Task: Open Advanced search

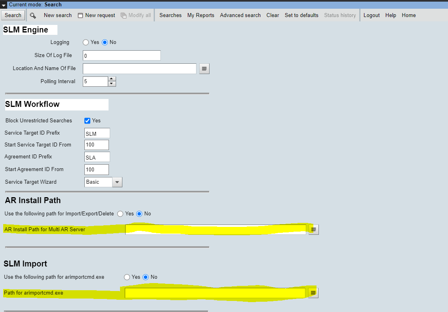Action: click(240, 15)
